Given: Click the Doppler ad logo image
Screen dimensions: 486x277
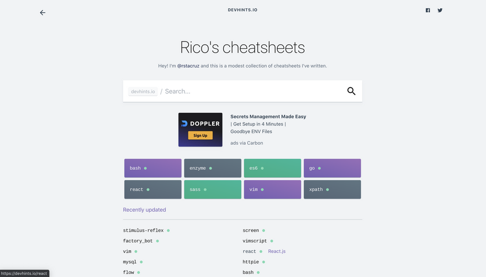Looking at the screenshot, I should (200, 130).
